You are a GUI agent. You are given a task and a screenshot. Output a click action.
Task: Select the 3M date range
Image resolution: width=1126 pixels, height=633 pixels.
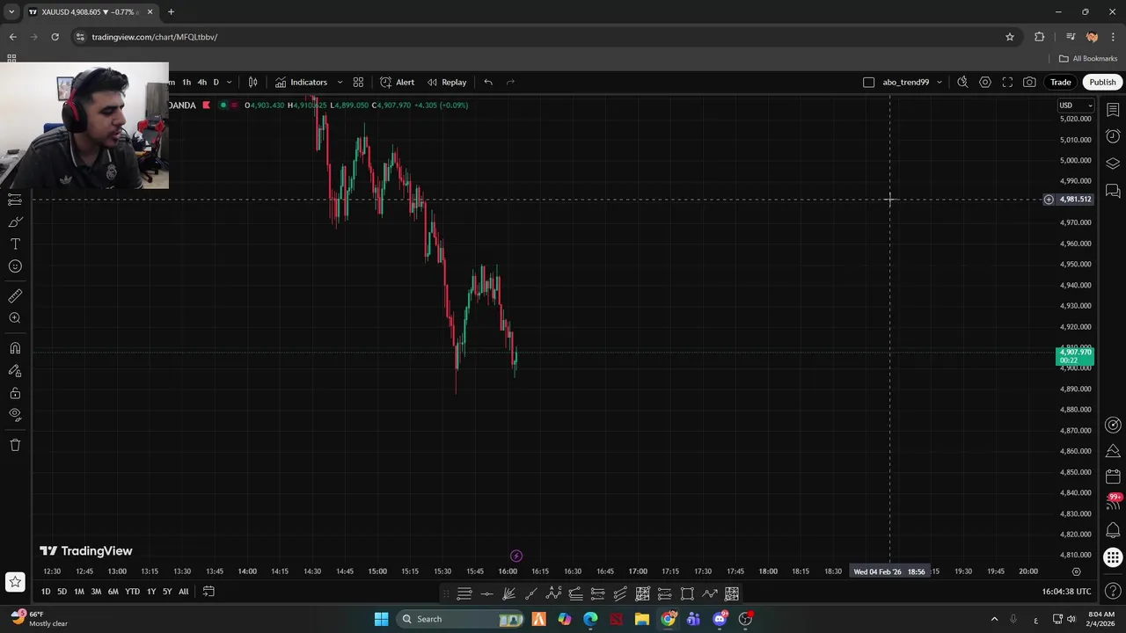click(x=96, y=592)
